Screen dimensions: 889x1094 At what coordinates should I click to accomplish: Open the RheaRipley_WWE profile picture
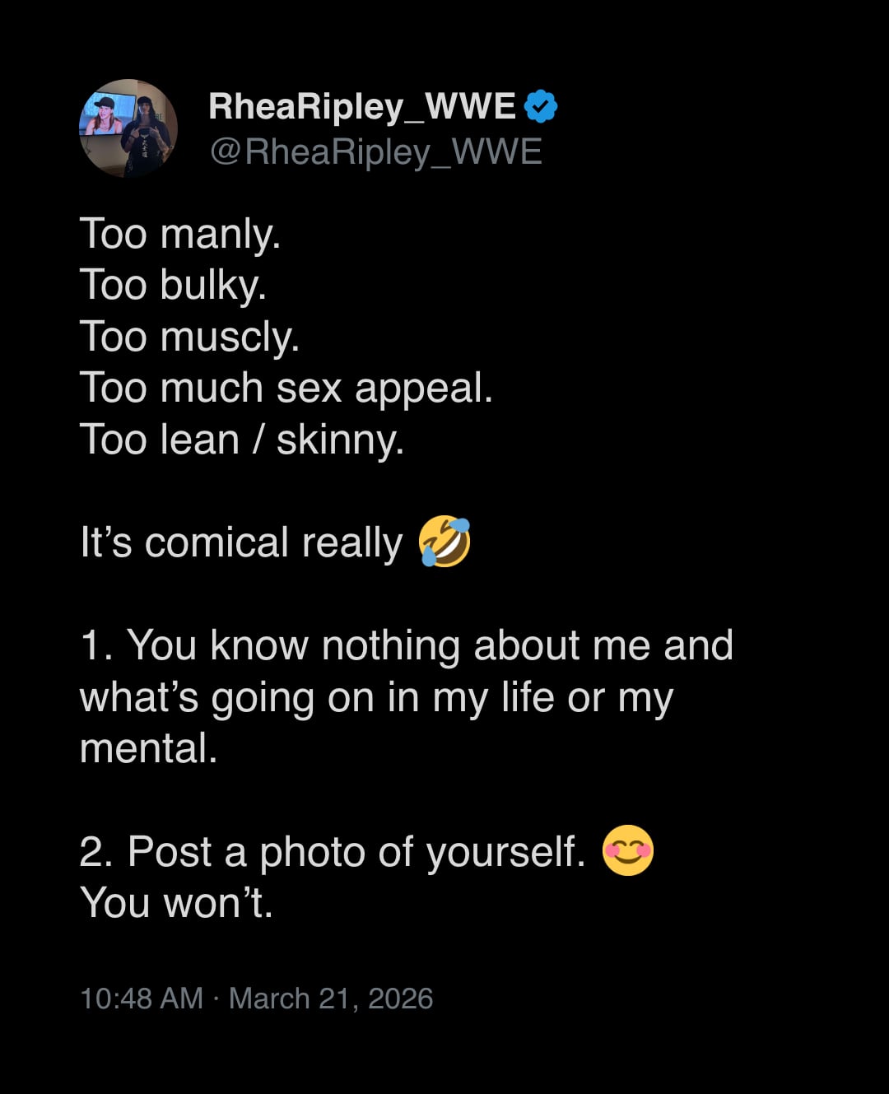pyautogui.click(x=128, y=128)
